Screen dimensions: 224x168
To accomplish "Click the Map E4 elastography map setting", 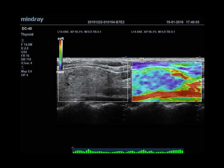I will click(x=26, y=71).
